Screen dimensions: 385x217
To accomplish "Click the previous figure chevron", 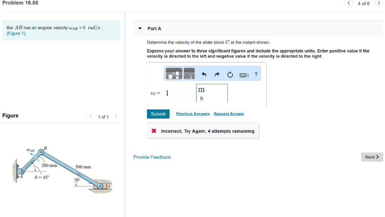I will [90, 117].
